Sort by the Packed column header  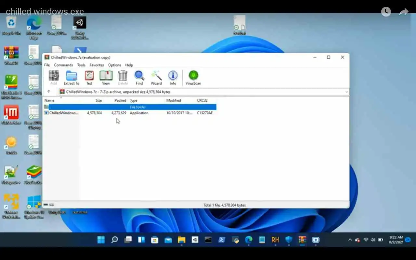[x=120, y=100]
